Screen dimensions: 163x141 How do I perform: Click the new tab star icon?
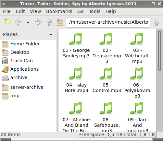tap(7, 22)
